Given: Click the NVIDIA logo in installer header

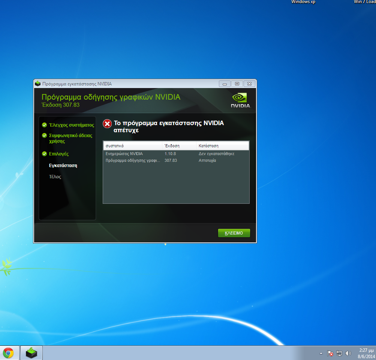Looking at the screenshot, I should click(240, 100).
